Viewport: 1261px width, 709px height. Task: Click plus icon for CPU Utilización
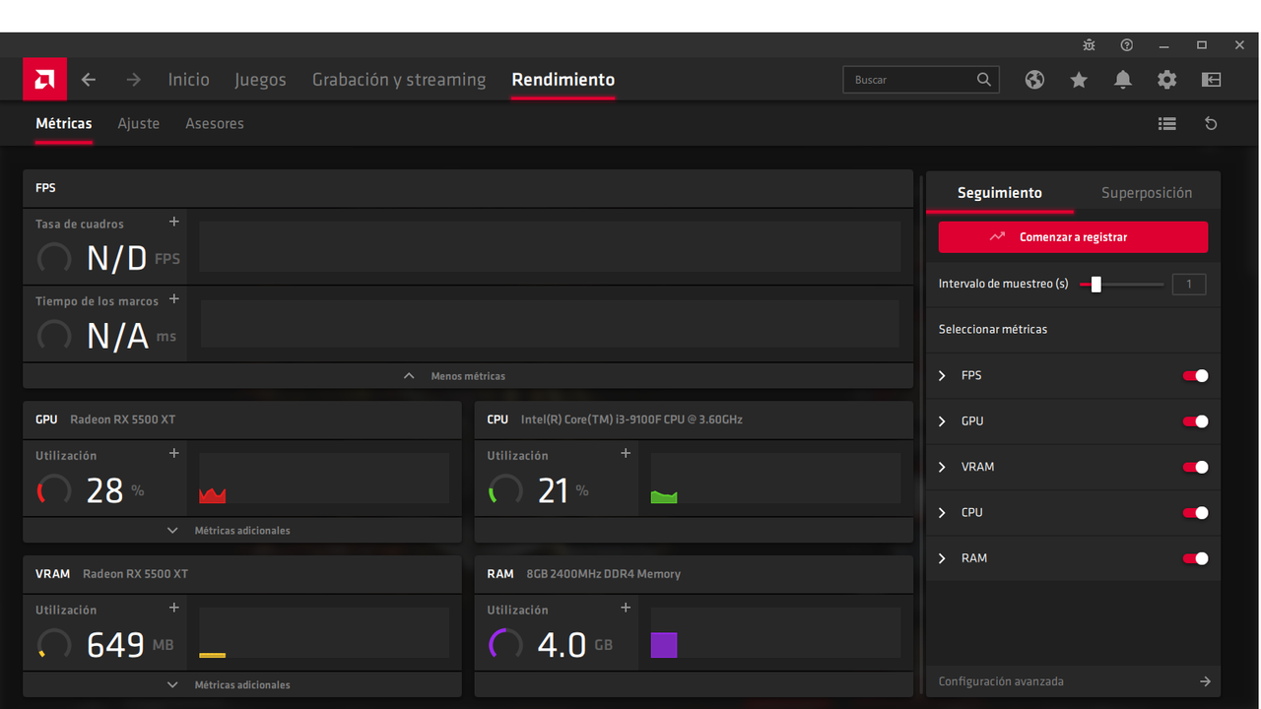[626, 453]
